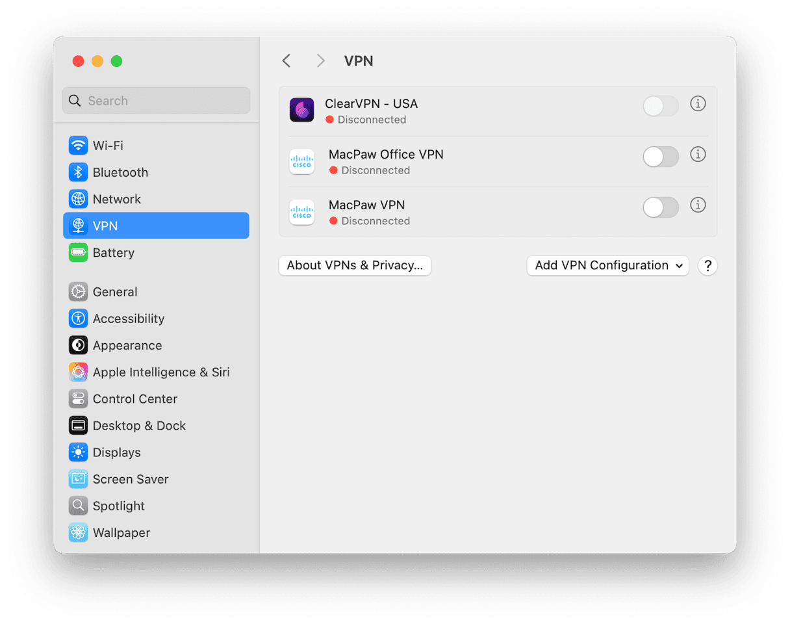Image resolution: width=790 pixels, height=624 pixels.
Task: Click the Search field in the sidebar
Action: coord(156,101)
